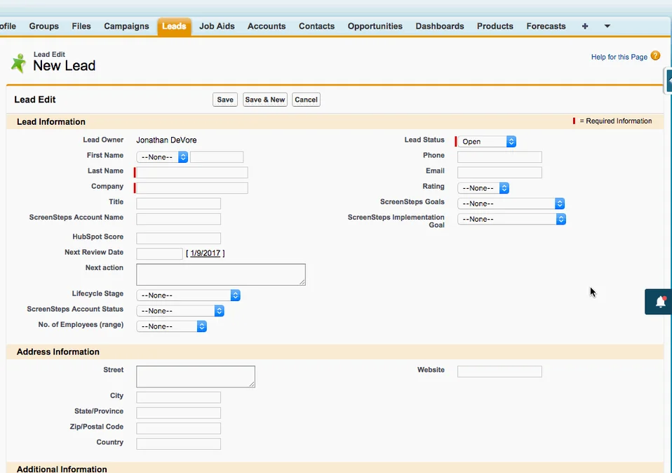Click the Cancel button

tap(306, 100)
